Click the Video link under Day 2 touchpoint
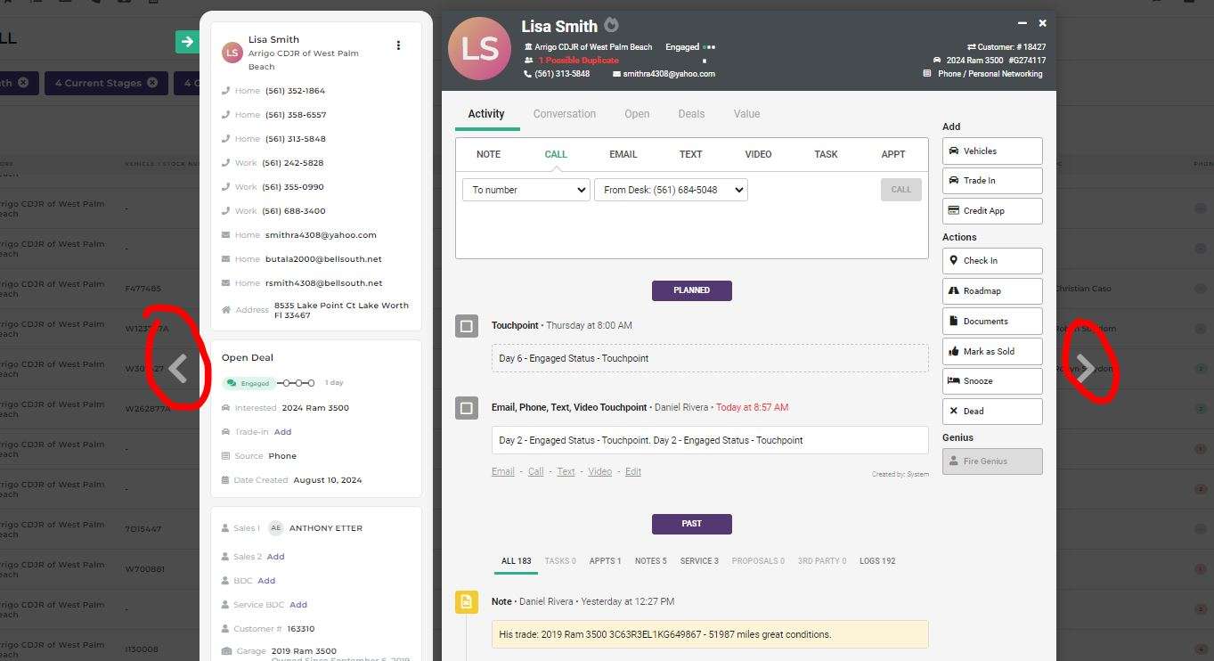The width and height of the screenshot is (1214, 661). coord(600,472)
